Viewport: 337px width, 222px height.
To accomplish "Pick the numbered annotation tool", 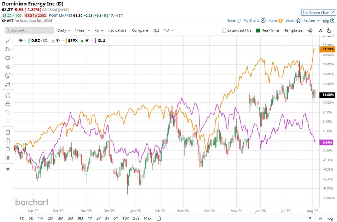I will point(8,75).
